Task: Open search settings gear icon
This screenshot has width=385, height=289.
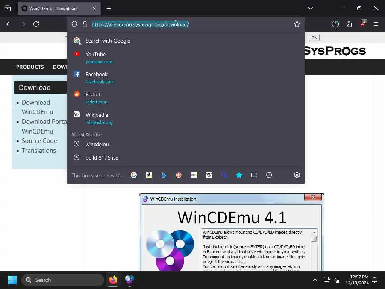Action: click(x=297, y=175)
